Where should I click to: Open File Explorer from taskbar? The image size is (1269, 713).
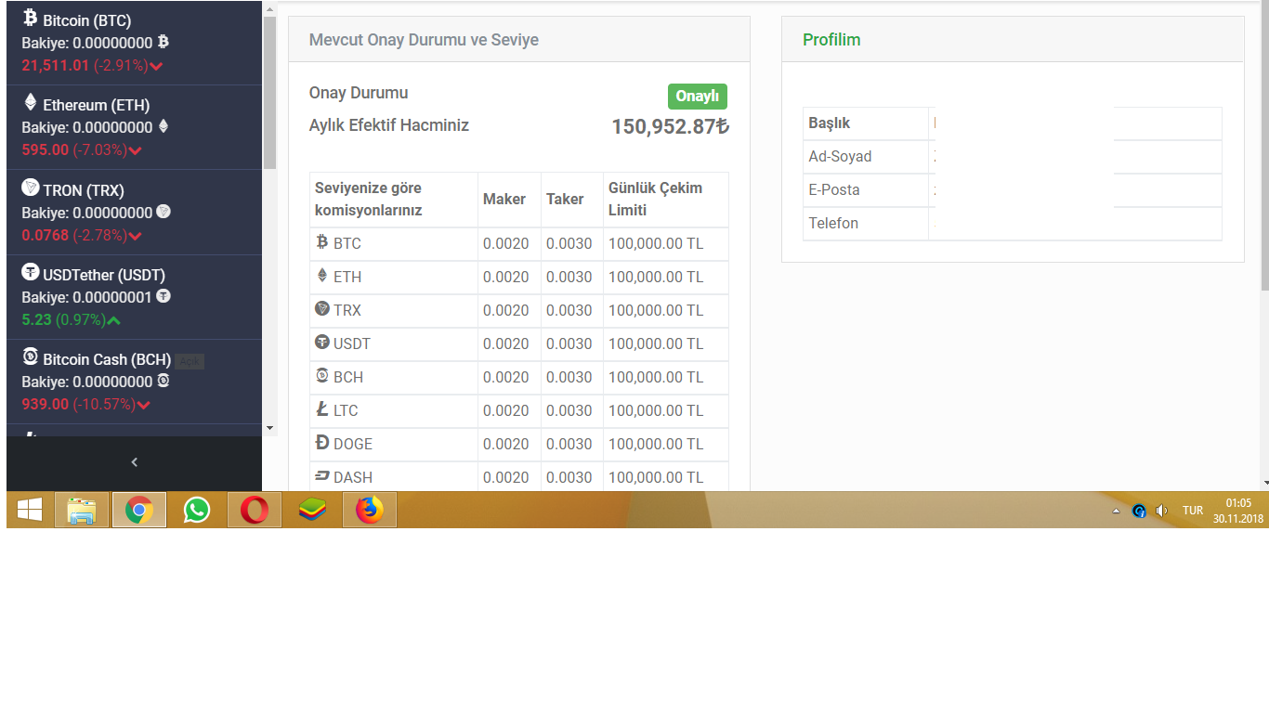[82, 510]
